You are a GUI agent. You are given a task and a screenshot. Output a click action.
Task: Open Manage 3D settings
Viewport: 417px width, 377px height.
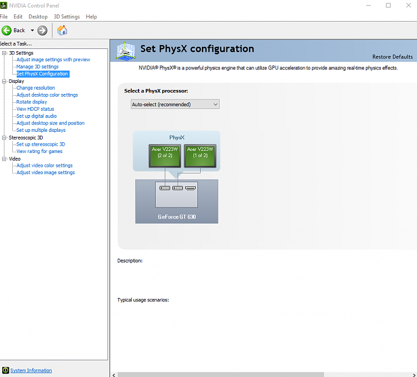coord(37,67)
